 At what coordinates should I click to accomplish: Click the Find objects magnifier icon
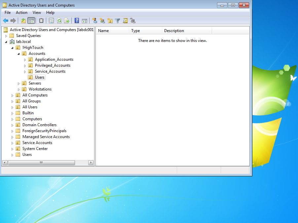pyautogui.click(x=125, y=20)
